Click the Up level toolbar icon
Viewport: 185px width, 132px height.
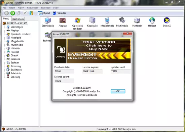click(x=19, y=13)
